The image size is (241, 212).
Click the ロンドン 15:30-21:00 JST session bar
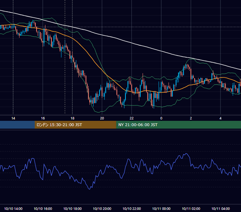(75, 125)
